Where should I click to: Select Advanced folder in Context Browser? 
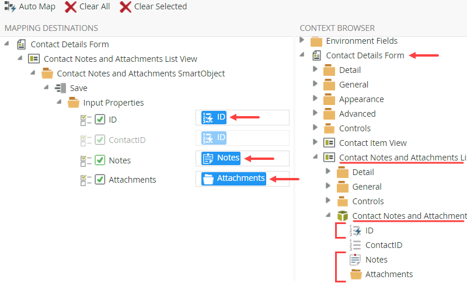(x=357, y=114)
